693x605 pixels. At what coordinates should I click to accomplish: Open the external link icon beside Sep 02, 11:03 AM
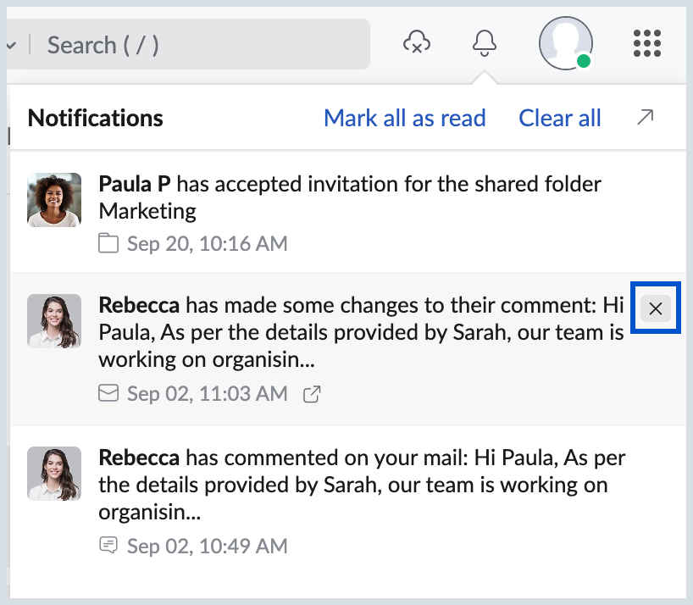pyautogui.click(x=312, y=394)
